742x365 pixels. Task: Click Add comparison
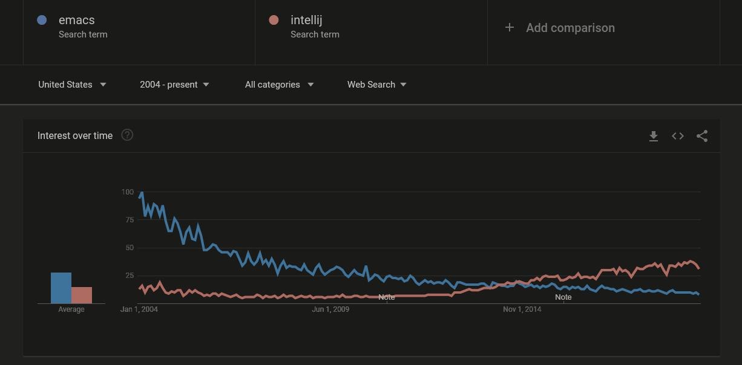click(570, 28)
